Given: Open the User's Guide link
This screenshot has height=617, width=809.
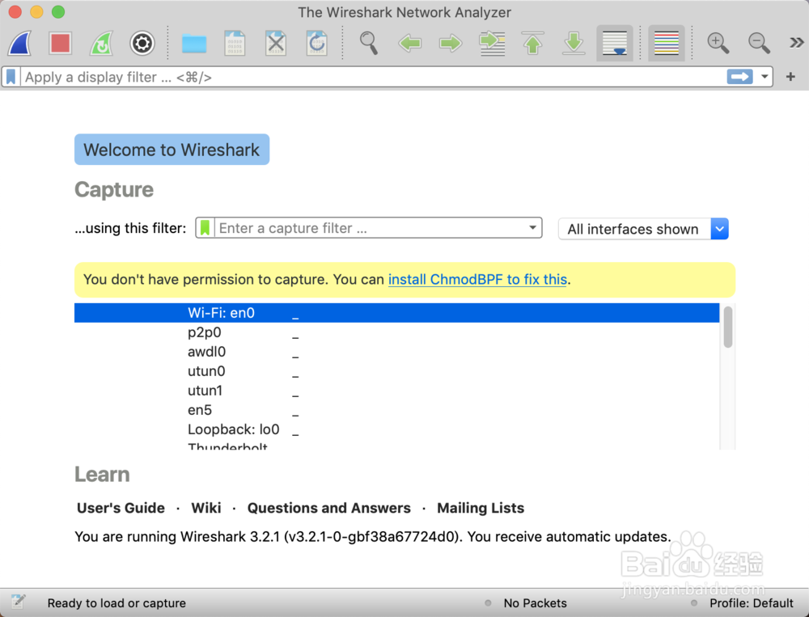Looking at the screenshot, I should pyautogui.click(x=121, y=508).
